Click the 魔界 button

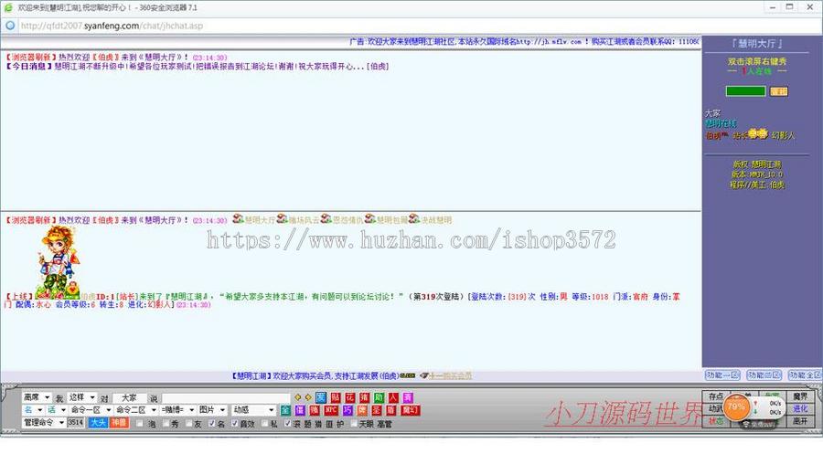point(800,396)
